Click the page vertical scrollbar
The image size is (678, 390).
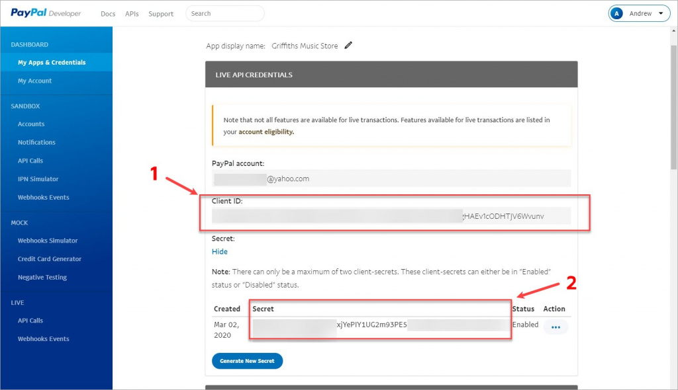click(x=673, y=108)
